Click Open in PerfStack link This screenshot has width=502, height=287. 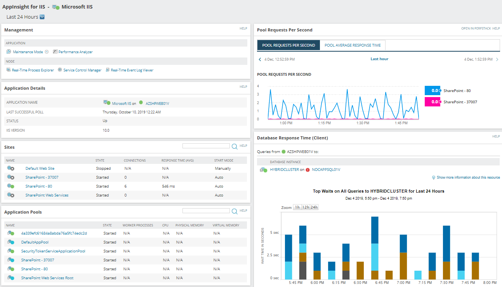point(476,29)
